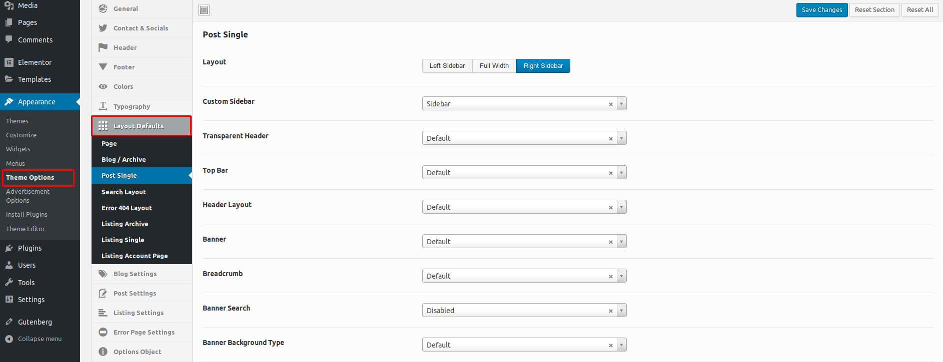Click the Layout Defaults grid icon

pyautogui.click(x=103, y=126)
